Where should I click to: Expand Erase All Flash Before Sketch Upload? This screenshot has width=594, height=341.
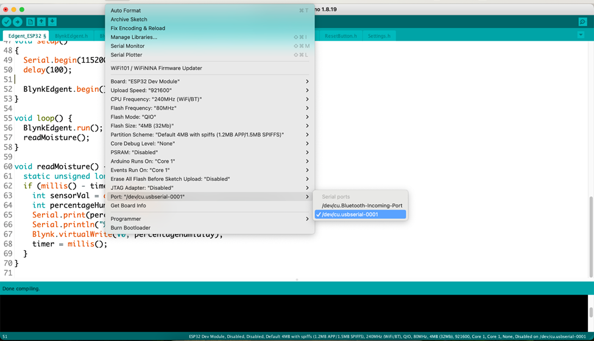pyautogui.click(x=210, y=178)
